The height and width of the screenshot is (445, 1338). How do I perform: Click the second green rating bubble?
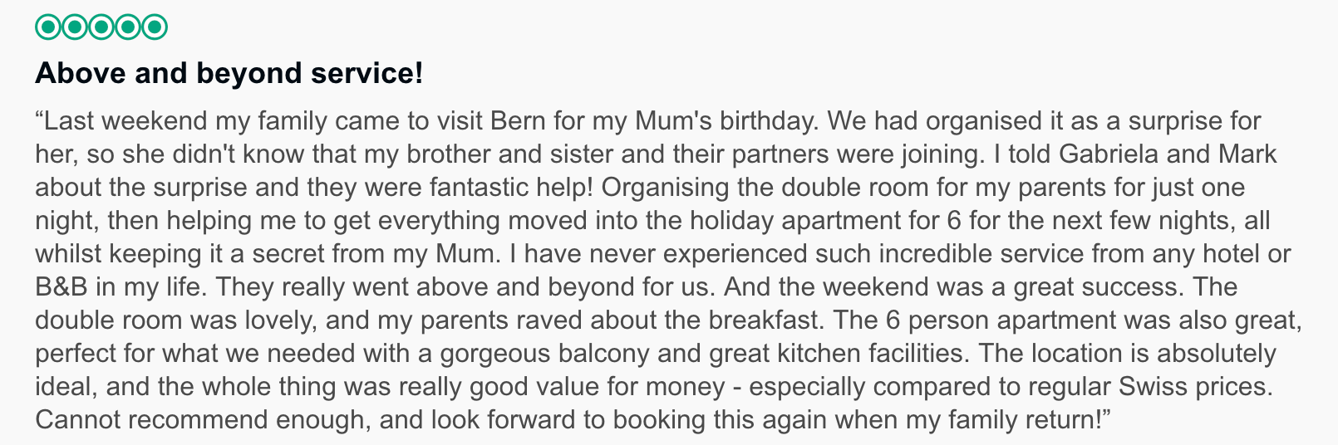click(x=75, y=27)
